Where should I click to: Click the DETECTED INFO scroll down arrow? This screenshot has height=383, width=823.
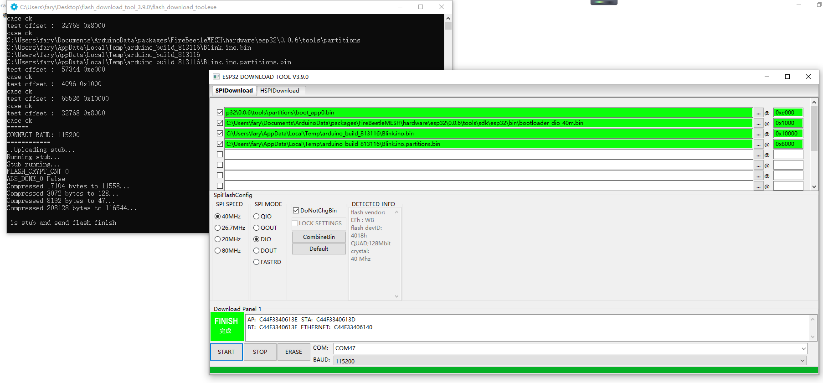point(396,296)
